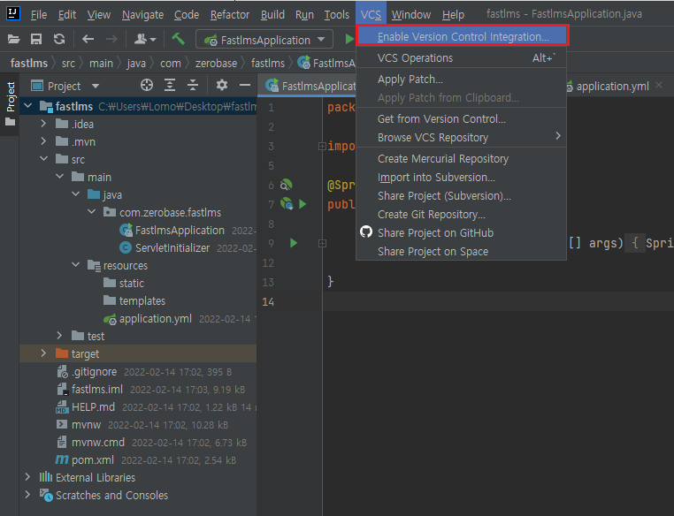Collapse the resources folder
The height and width of the screenshot is (516, 674).
[x=76, y=265]
